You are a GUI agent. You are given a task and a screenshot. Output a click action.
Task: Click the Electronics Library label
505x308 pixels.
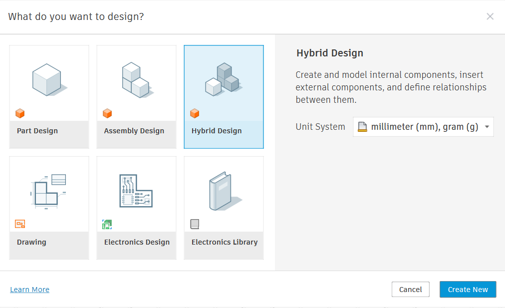[x=225, y=242]
